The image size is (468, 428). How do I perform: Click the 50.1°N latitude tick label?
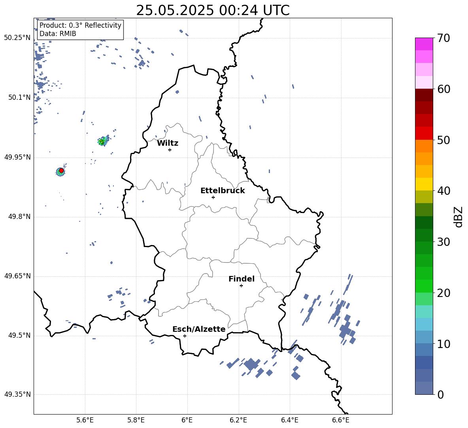(x=19, y=98)
